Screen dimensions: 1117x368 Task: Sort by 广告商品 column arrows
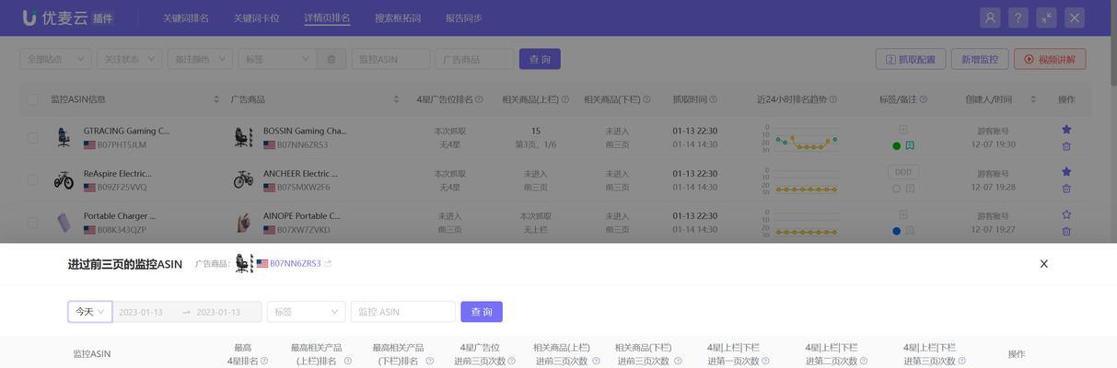pos(396,99)
